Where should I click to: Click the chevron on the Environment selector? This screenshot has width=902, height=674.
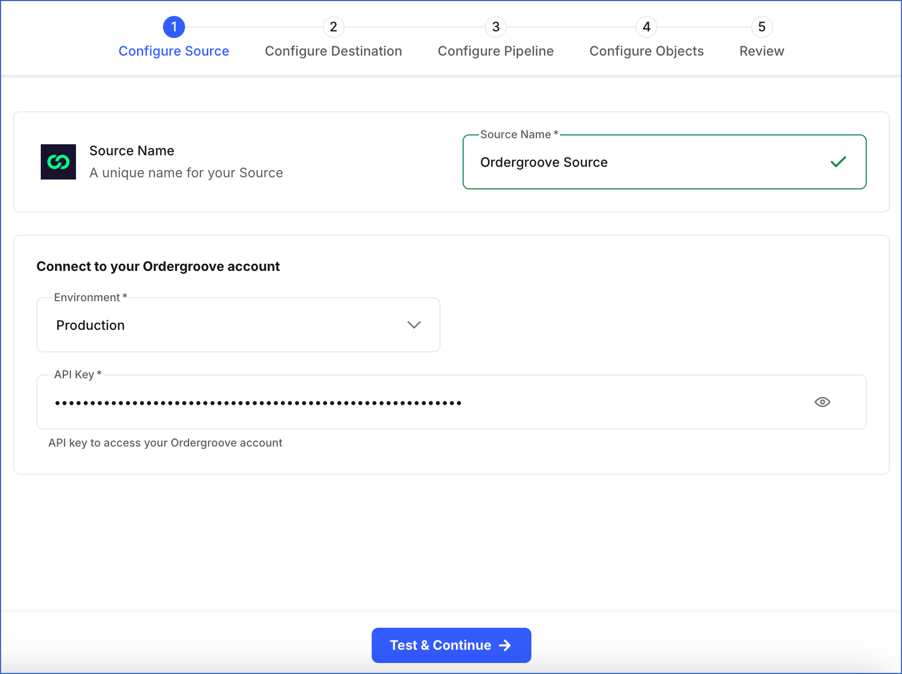tap(414, 325)
